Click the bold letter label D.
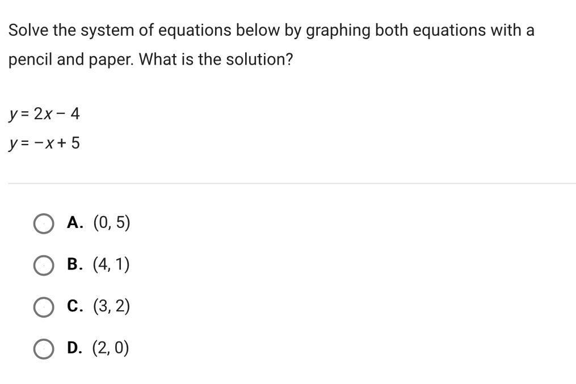The width and height of the screenshot is (576, 384). point(75,348)
